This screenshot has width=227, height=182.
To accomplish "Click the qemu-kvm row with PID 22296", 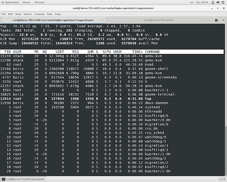I will click(x=112, y=60).
